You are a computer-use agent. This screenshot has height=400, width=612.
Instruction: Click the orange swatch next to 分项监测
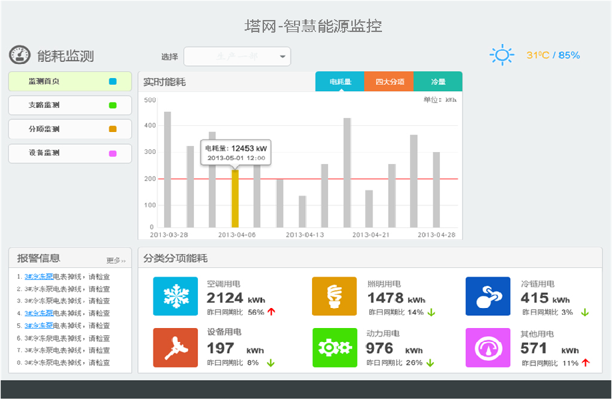tap(113, 129)
